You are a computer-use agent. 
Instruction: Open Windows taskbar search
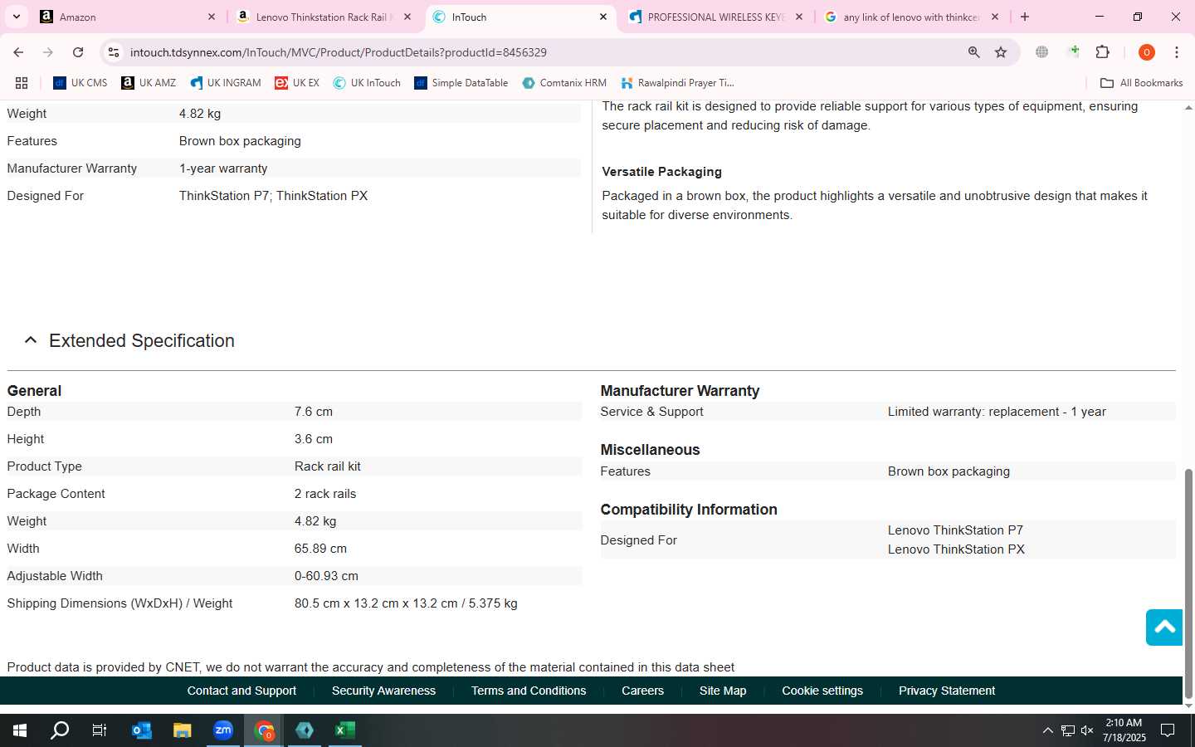coord(60,730)
